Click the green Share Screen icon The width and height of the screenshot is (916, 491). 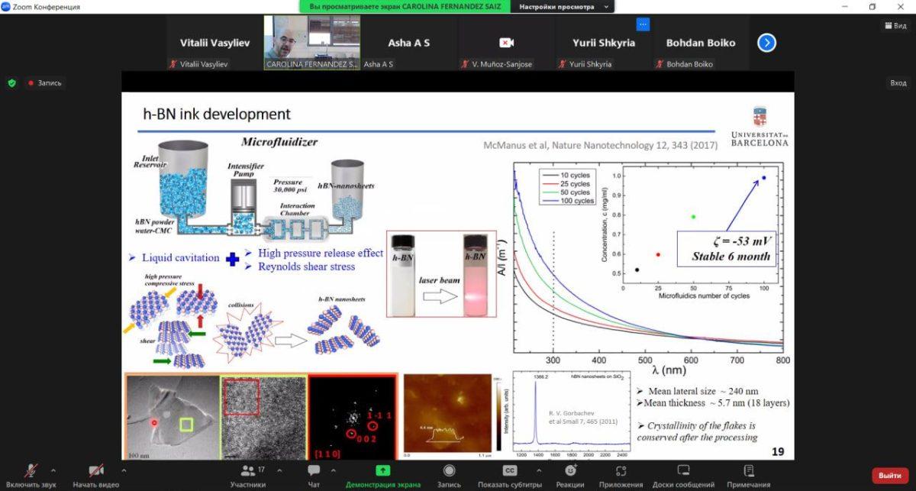382,471
